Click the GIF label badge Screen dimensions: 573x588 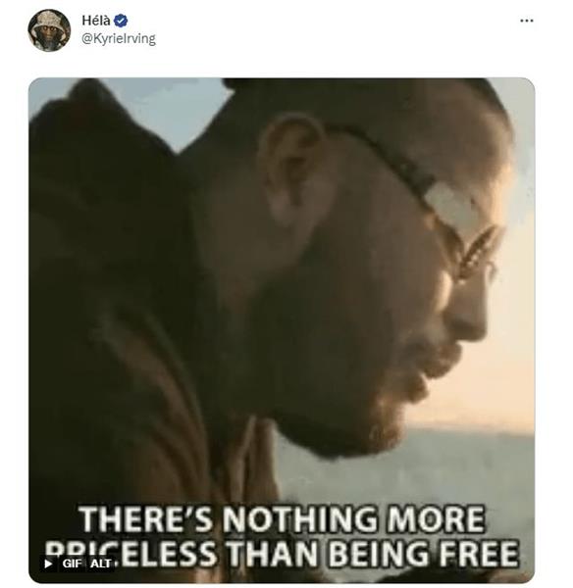(x=72, y=563)
